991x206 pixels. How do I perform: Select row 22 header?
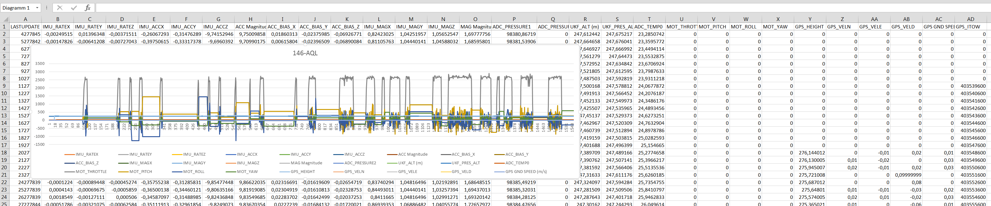click(4, 182)
